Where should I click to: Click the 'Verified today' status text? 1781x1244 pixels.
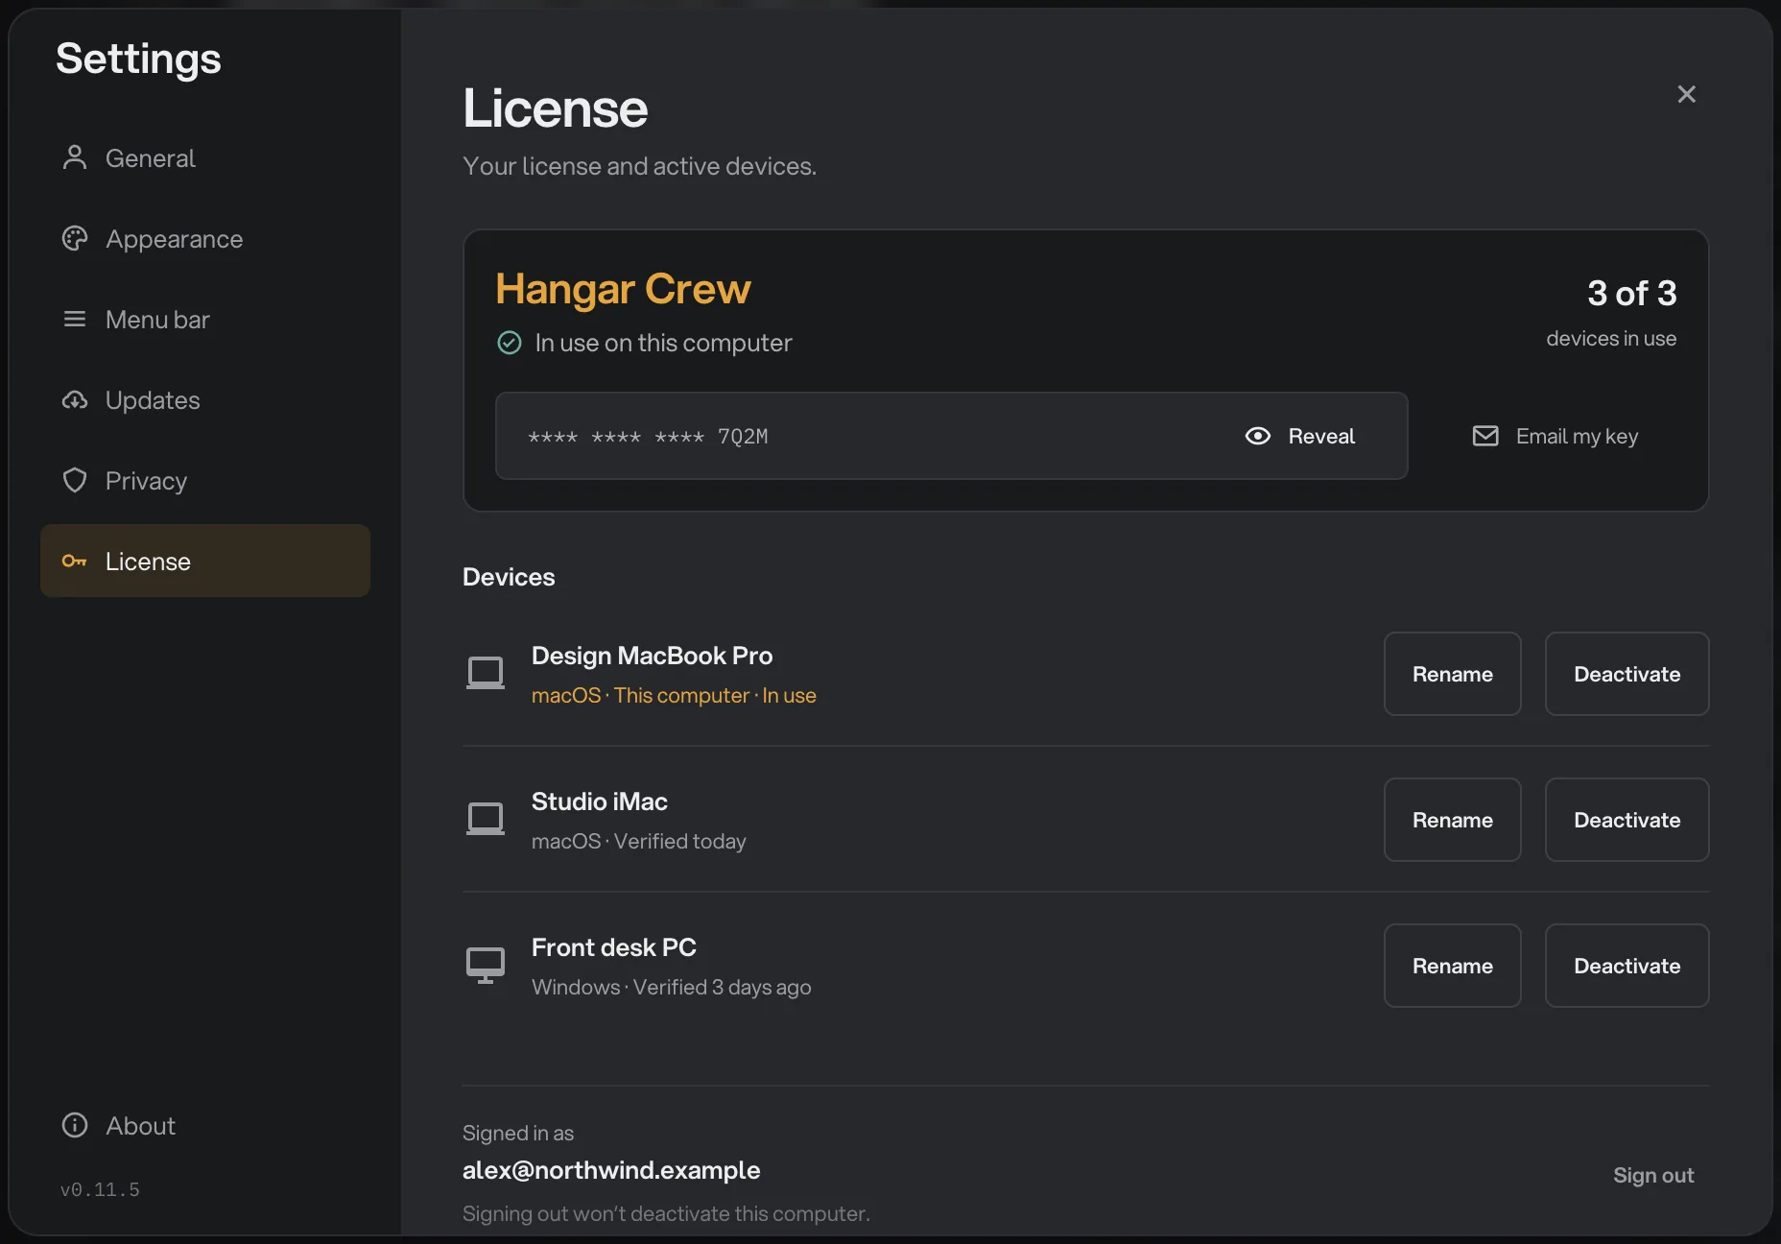tap(680, 841)
